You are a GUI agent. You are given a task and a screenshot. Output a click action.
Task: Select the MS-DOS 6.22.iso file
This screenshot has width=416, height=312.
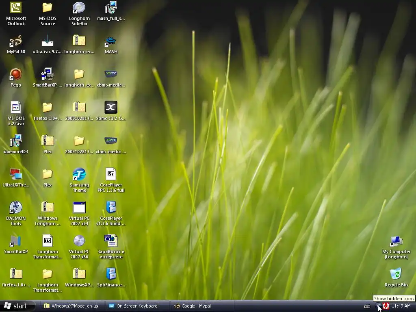click(16, 114)
